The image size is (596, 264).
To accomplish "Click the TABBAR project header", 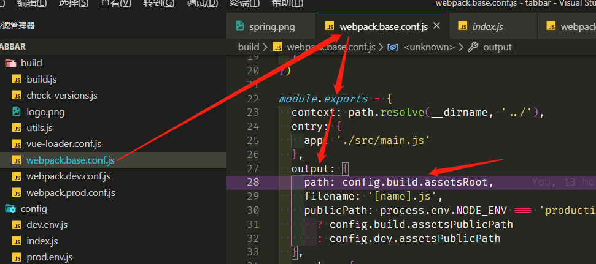I will point(13,47).
